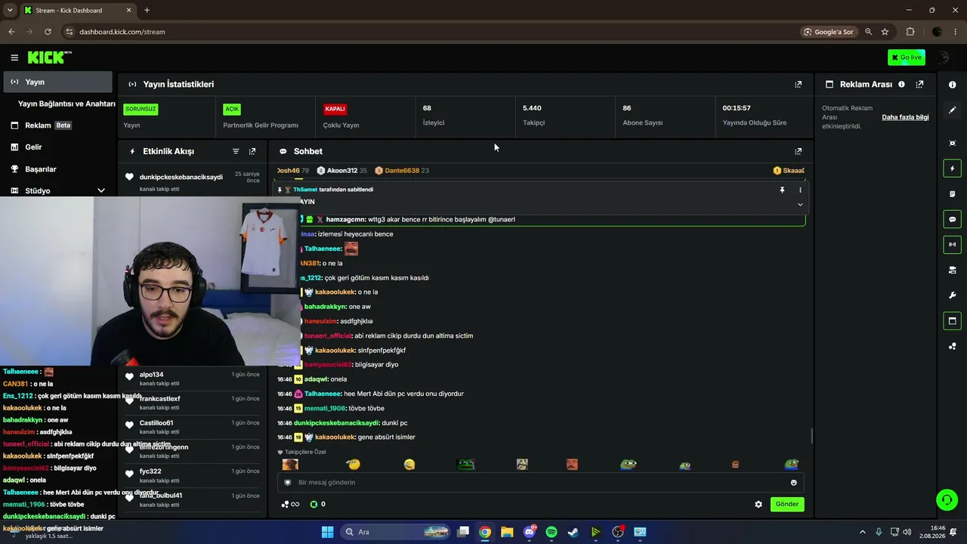Select follower fyc322 in activity feed

coord(150,471)
